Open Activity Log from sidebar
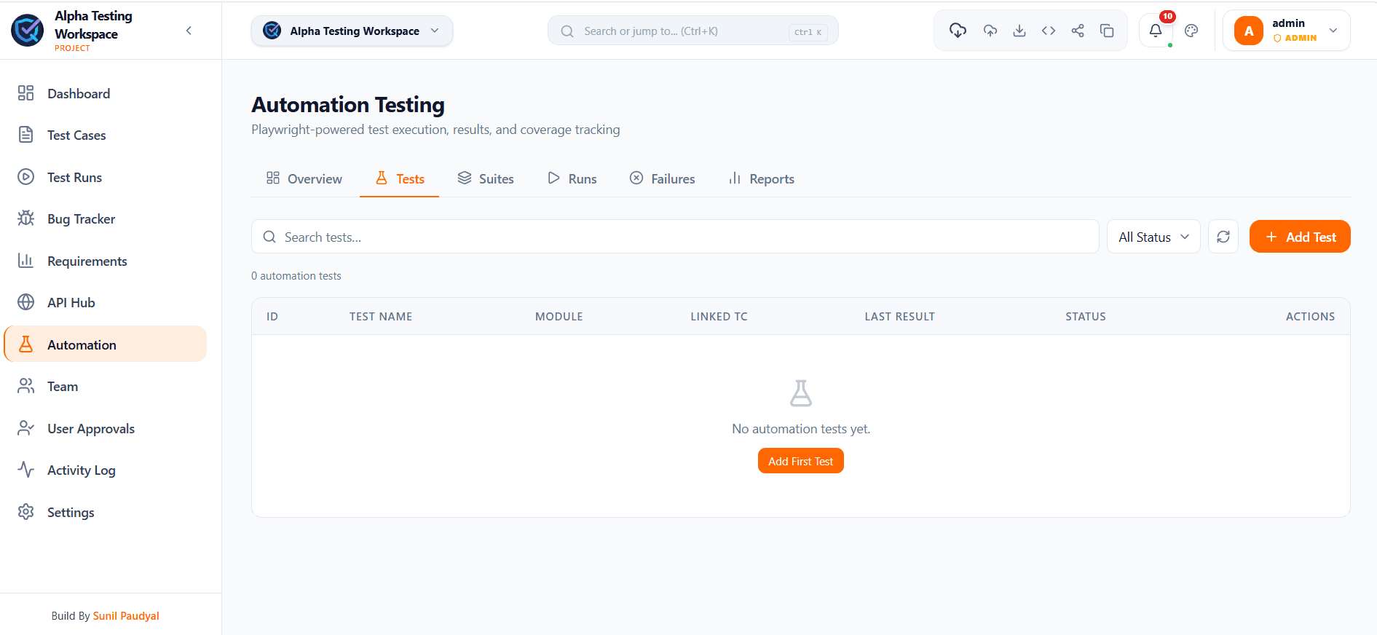1377x635 pixels. 106,470
